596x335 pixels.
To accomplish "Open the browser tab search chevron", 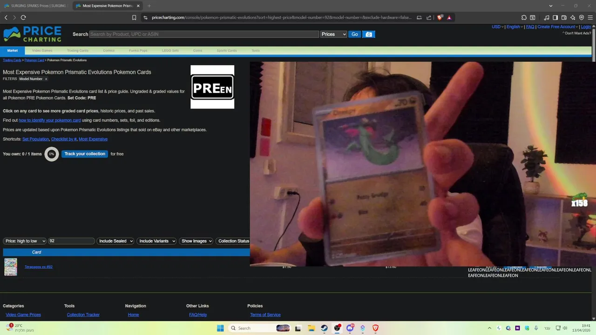I will click(551, 6).
